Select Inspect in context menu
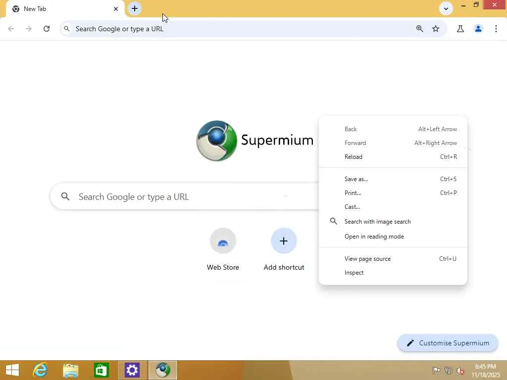Image resolution: width=507 pixels, height=380 pixels. pos(393,273)
